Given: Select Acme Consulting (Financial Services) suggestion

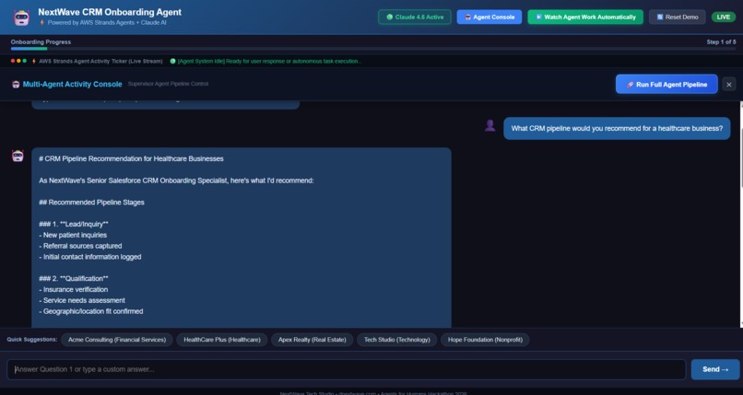Looking at the screenshot, I should [117, 340].
